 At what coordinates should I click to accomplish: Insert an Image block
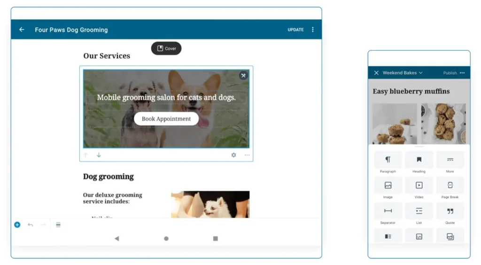point(388,188)
